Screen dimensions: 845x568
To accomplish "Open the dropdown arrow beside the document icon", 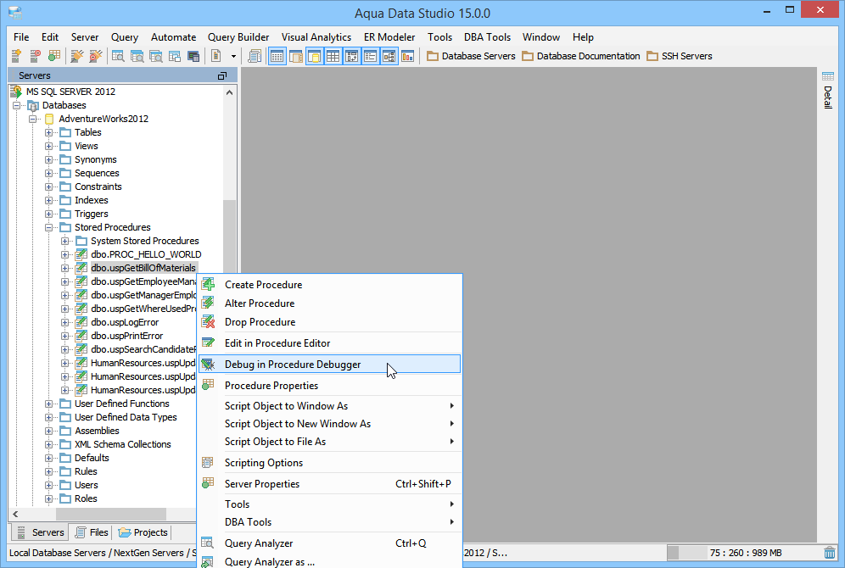I will [x=233, y=56].
